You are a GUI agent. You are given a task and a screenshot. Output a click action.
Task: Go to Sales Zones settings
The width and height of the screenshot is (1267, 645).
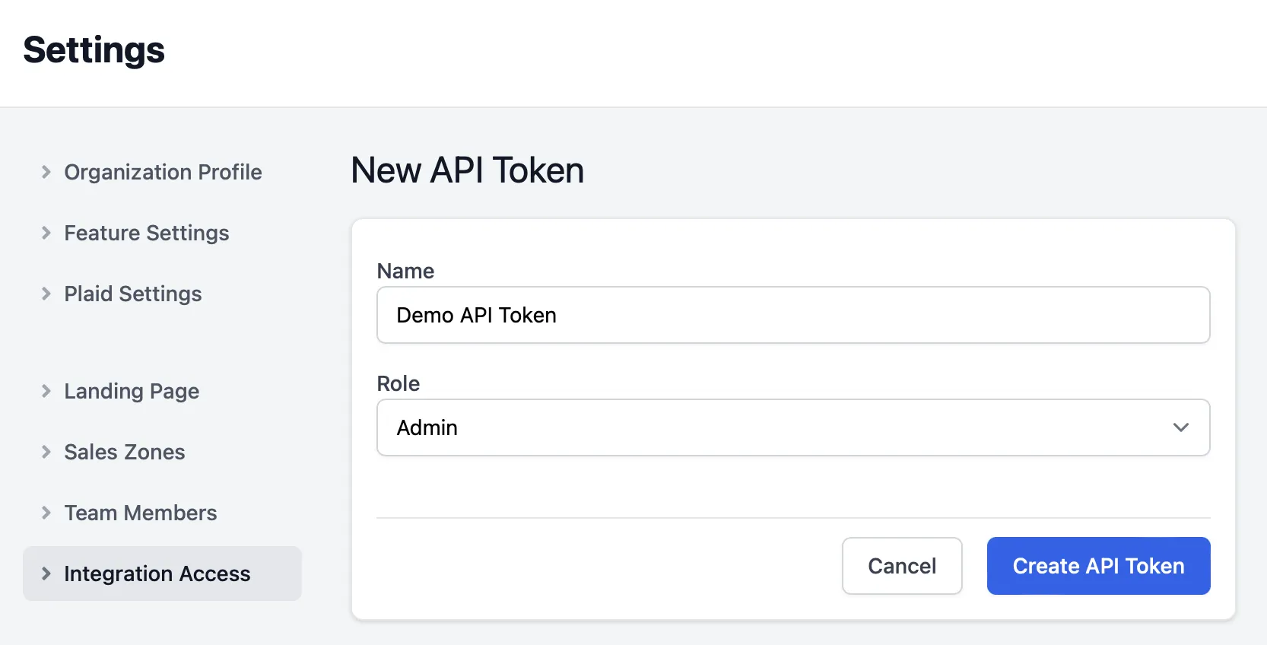pyautogui.click(x=125, y=452)
